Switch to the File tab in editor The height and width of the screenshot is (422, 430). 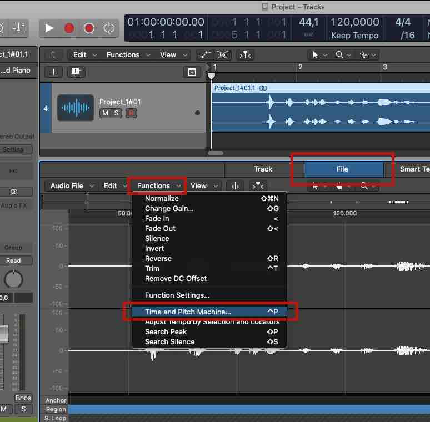343,169
